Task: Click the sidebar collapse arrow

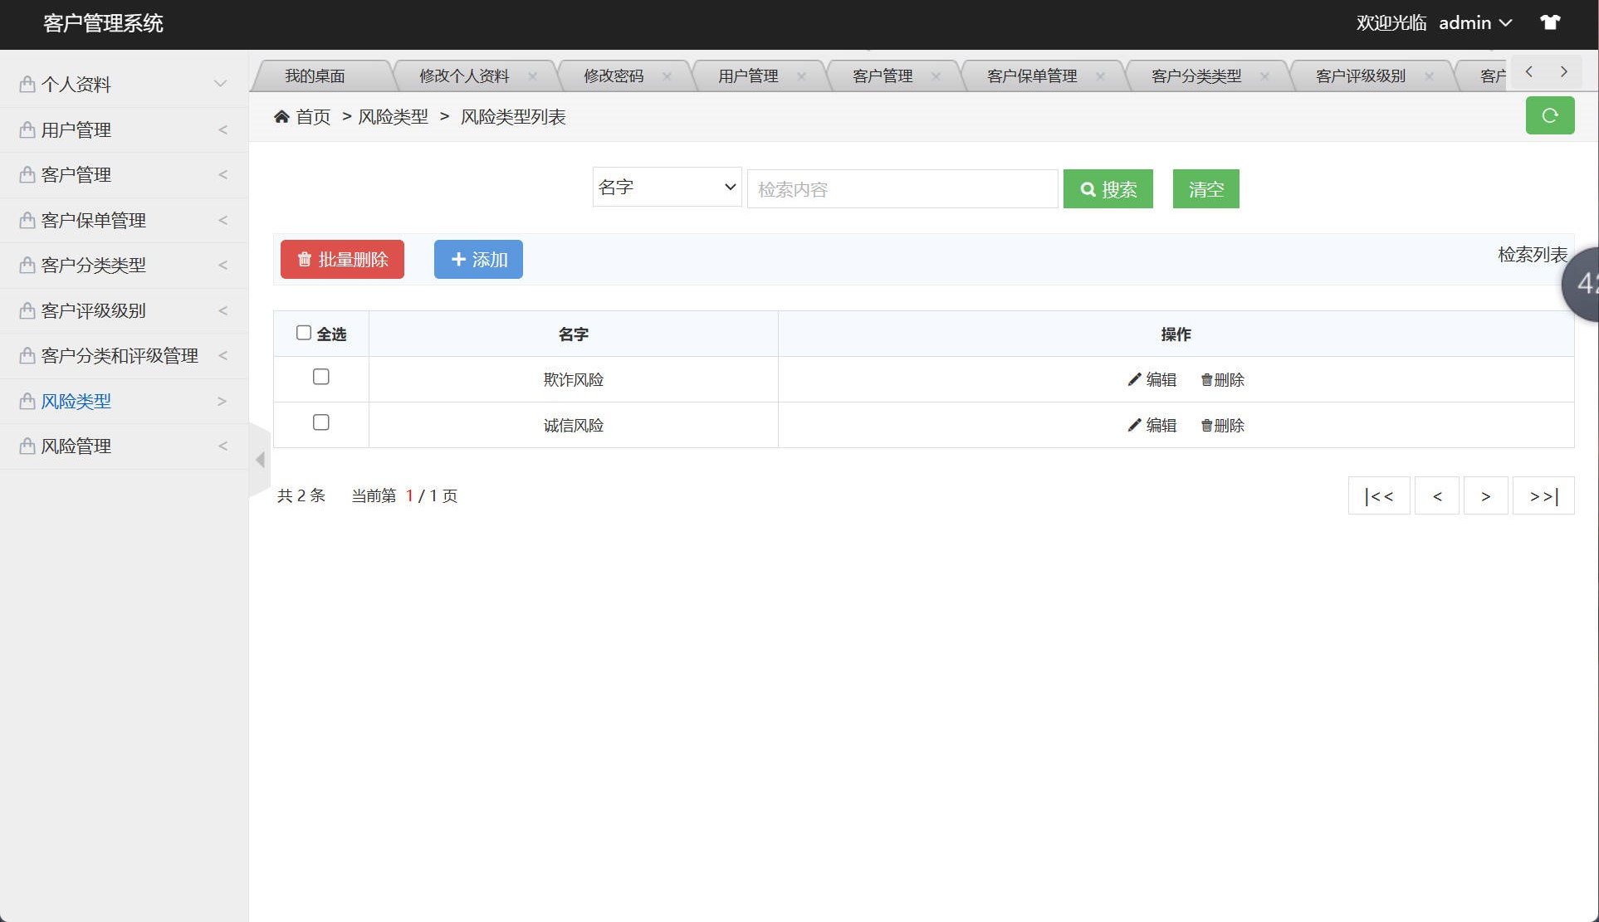Action: click(260, 460)
